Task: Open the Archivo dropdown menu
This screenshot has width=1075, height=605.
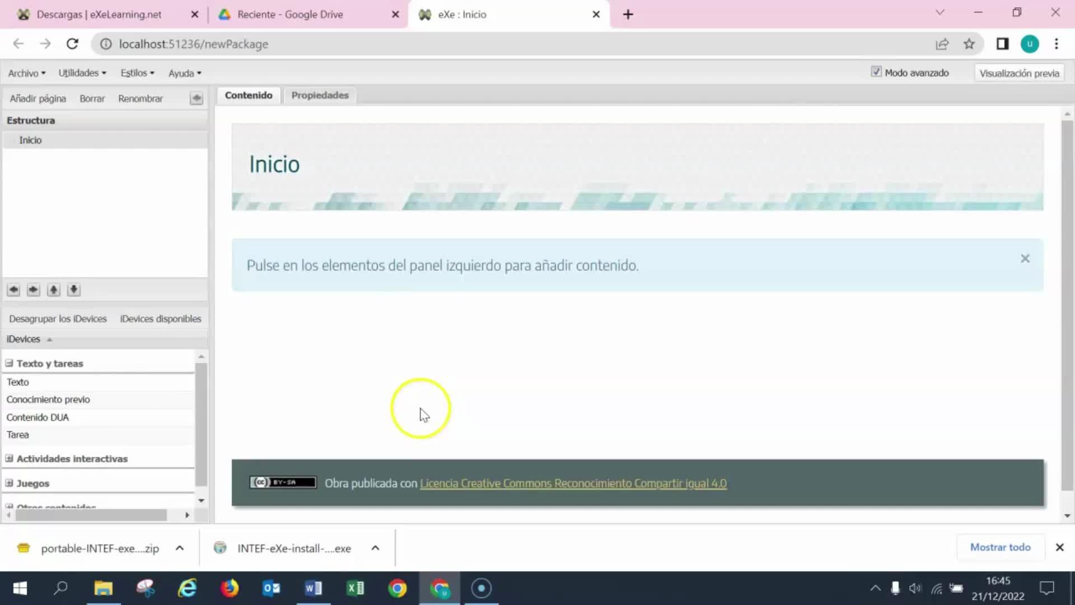Action: point(26,73)
